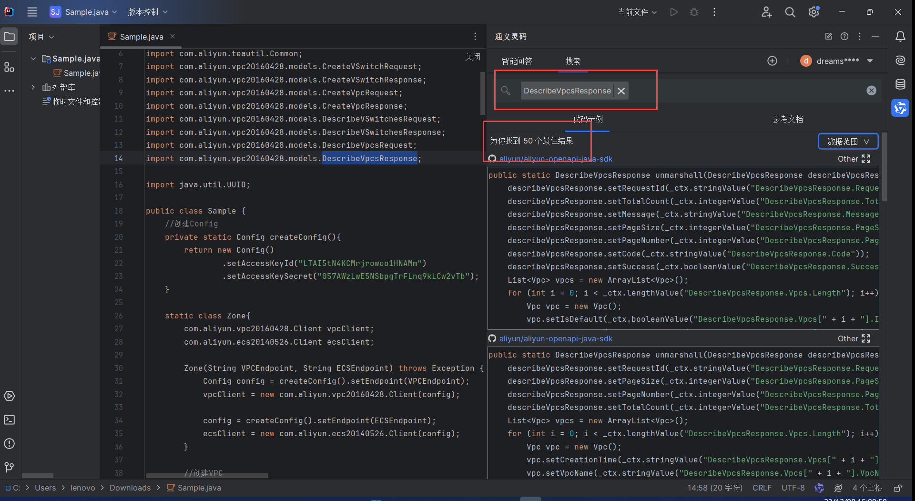The width and height of the screenshot is (915, 501).
Task: Open the Git version control tool window
Action: [10, 467]
